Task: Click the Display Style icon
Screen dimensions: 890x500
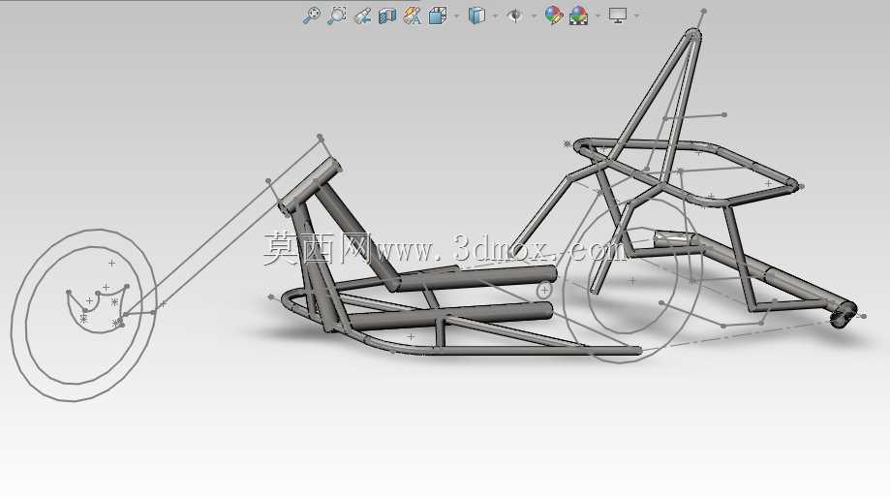Action: [476, 16]
